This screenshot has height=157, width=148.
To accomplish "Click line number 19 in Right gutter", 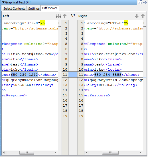I will pyautogui.click(x=81, y=116).
